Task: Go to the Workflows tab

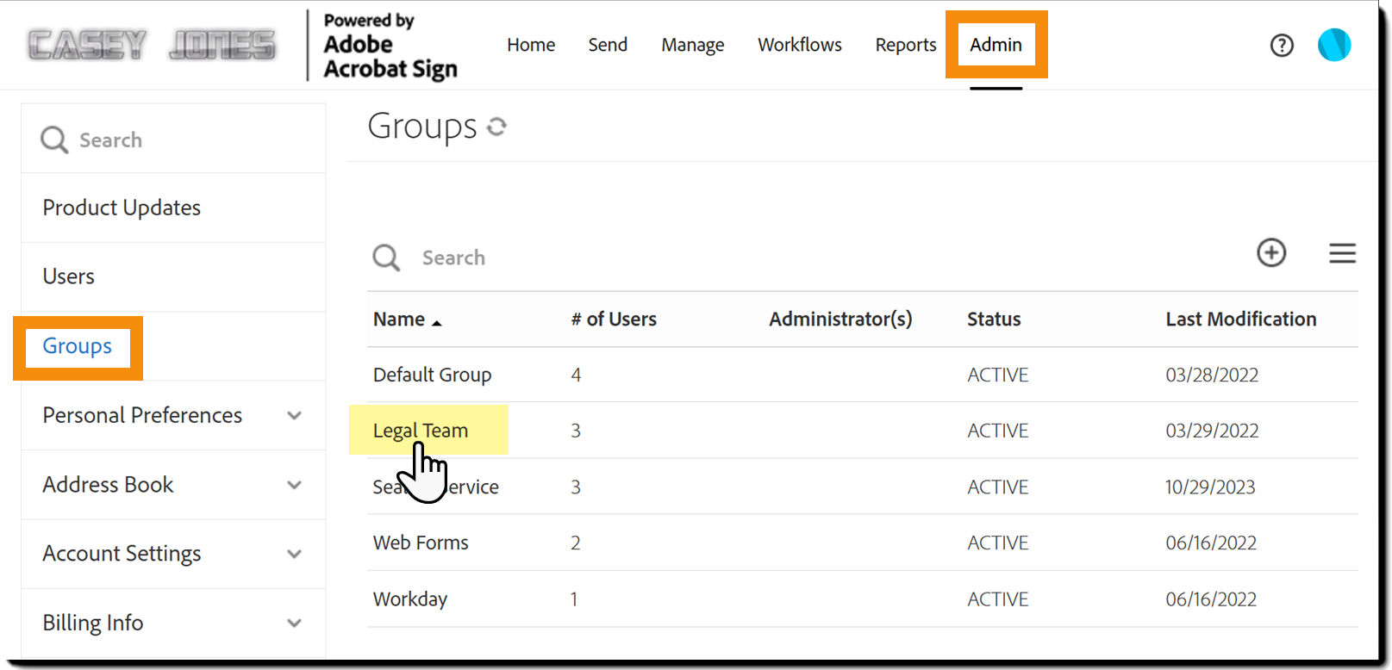Action: click(x=799, y=45)
